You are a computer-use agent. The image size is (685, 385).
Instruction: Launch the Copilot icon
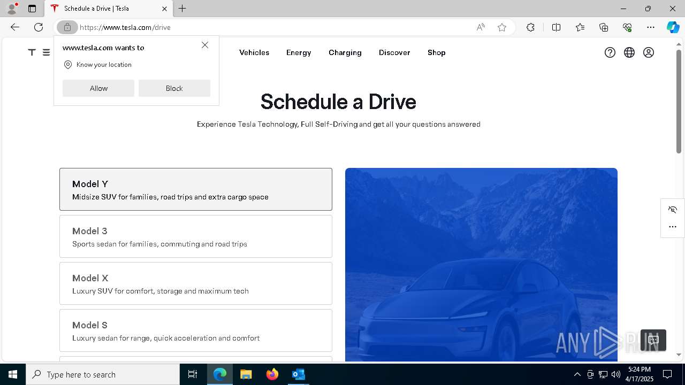673,27
